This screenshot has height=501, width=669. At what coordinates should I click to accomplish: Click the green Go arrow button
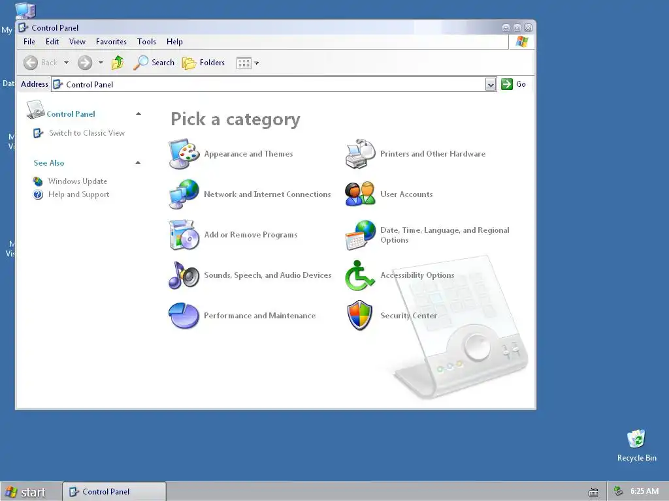506,84
